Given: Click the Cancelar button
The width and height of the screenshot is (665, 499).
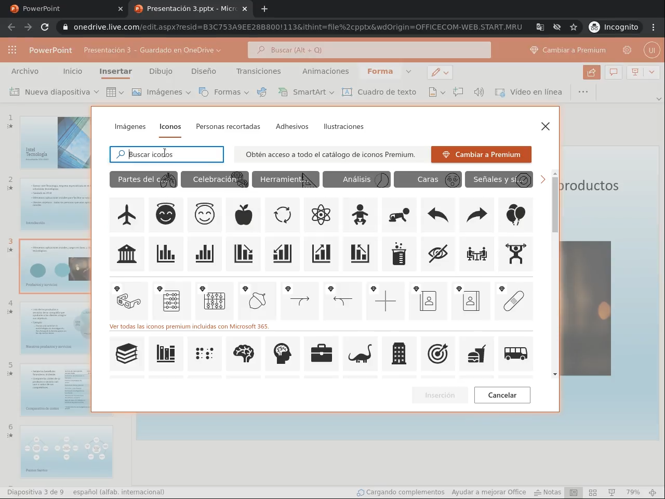Looking at the screenshot, I should click(x=502, y=395).
